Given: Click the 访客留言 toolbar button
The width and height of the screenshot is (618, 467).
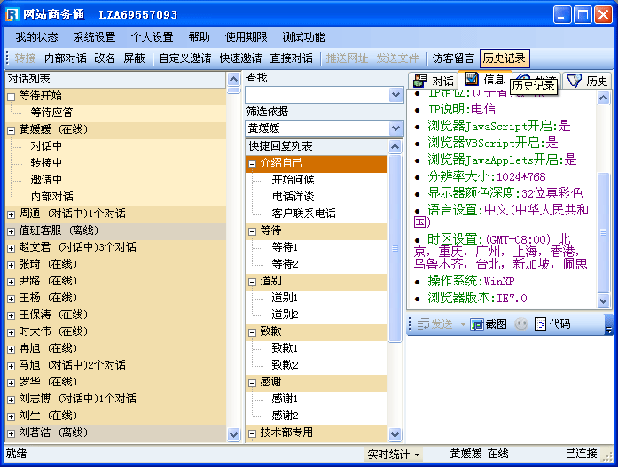Looking at the screenshot, I should 453,58.
